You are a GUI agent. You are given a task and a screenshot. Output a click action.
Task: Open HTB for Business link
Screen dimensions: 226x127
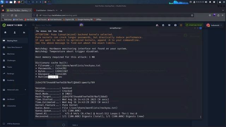click(x=13, y=124)
